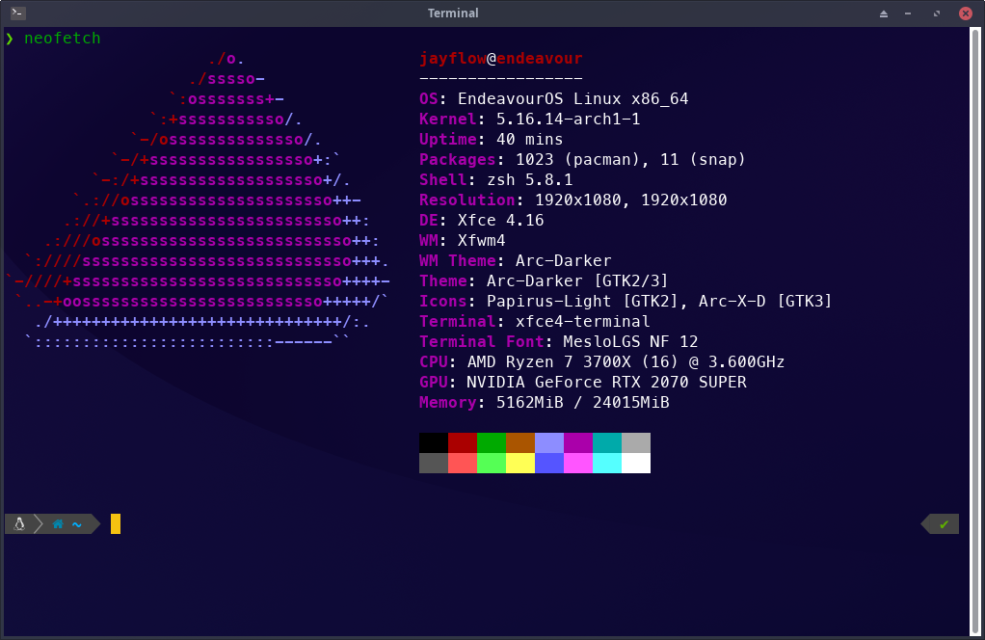Minimize the Terminal window
This screenshot has height=640, width=985.
(908, 13)
